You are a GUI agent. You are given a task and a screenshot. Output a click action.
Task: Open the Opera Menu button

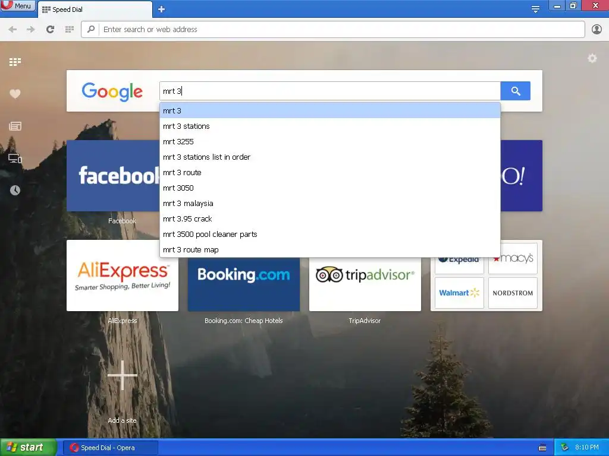[x=18, y=5]
